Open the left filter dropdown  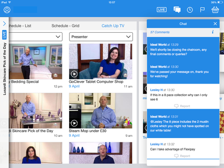tap(35, 37)
